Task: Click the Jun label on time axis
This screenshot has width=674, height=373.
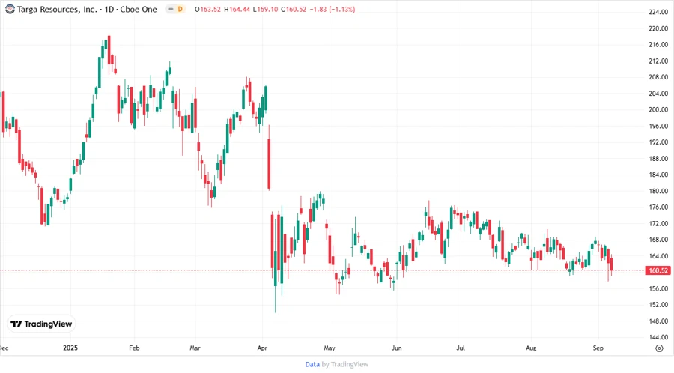Action: pos(396,348)
